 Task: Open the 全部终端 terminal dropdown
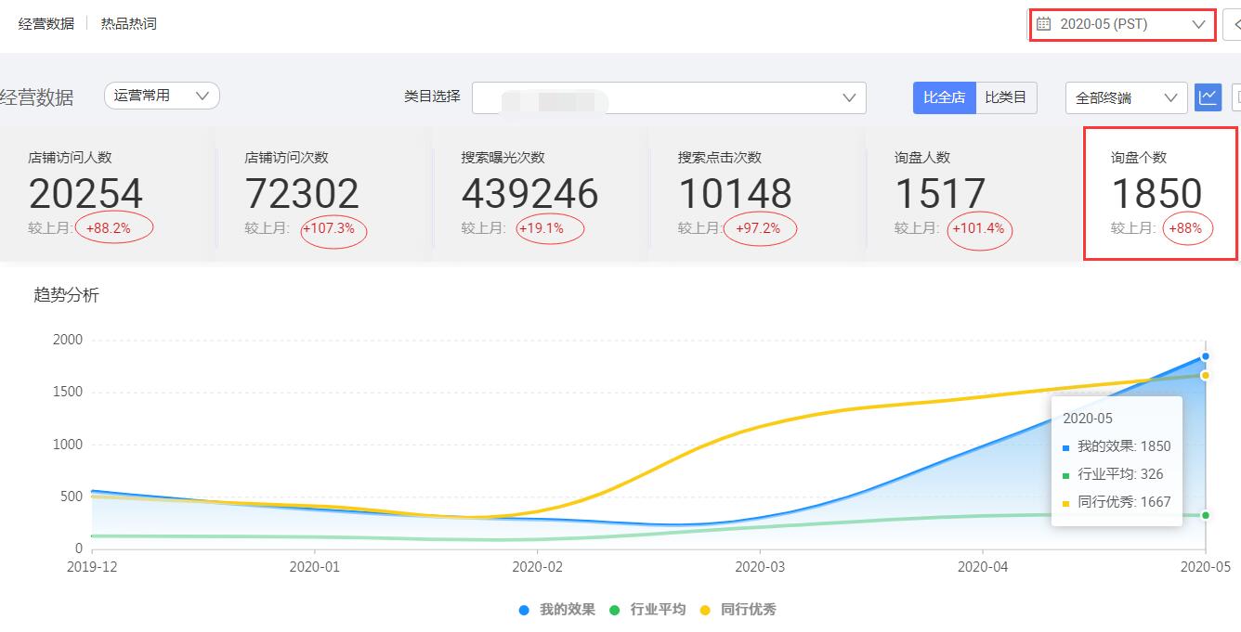[x=1124, y=97]
